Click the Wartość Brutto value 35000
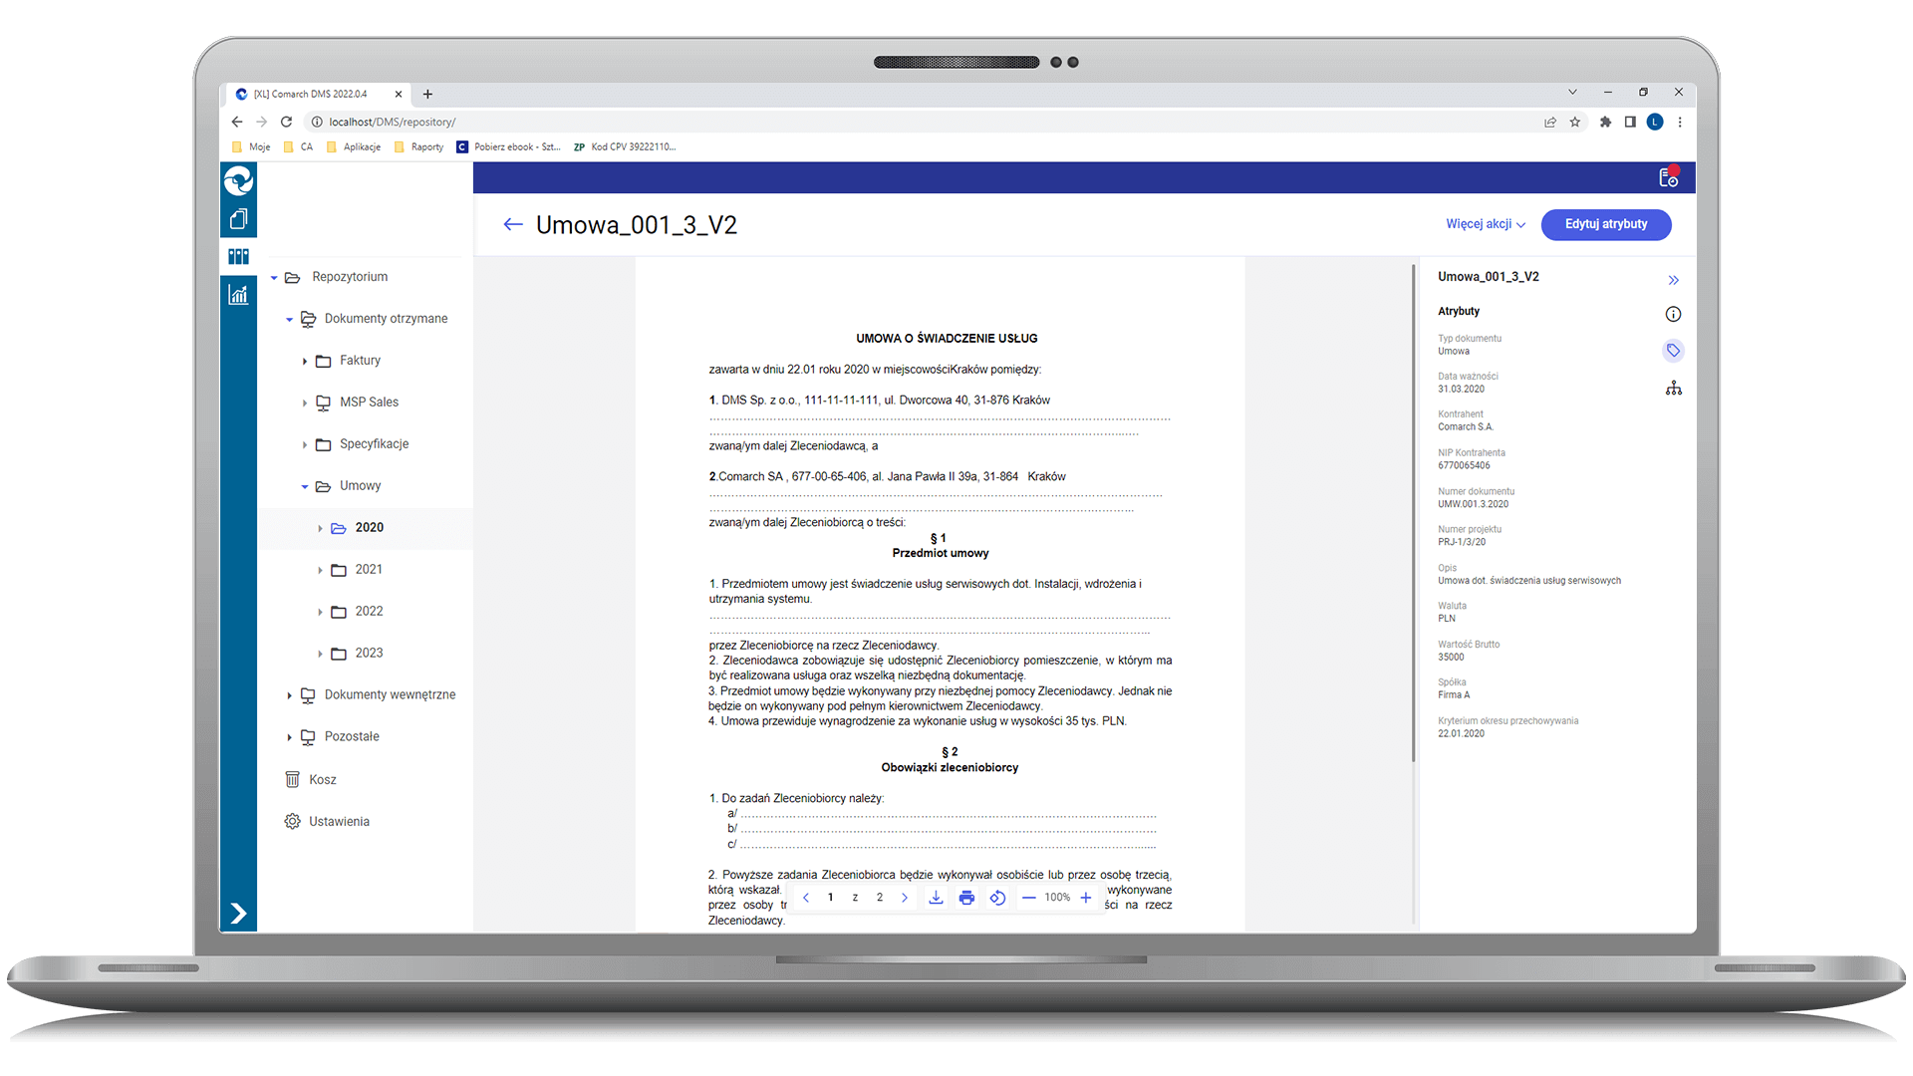 pyautogui.click(x=1451, y=658)
